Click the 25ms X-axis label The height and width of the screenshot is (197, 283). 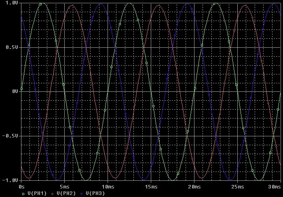click(x=238, y=186)
